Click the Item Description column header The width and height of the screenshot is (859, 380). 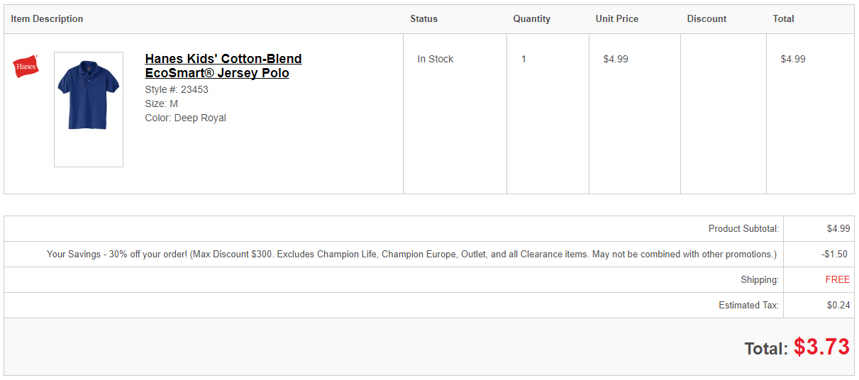(47, 19)
